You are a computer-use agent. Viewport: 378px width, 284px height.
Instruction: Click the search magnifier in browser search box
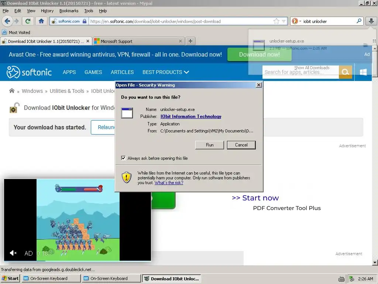pos(359,21)
